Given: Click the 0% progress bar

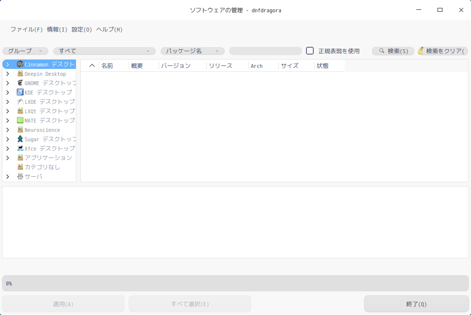Looking at the screenshot, I should tap(235, 283).
